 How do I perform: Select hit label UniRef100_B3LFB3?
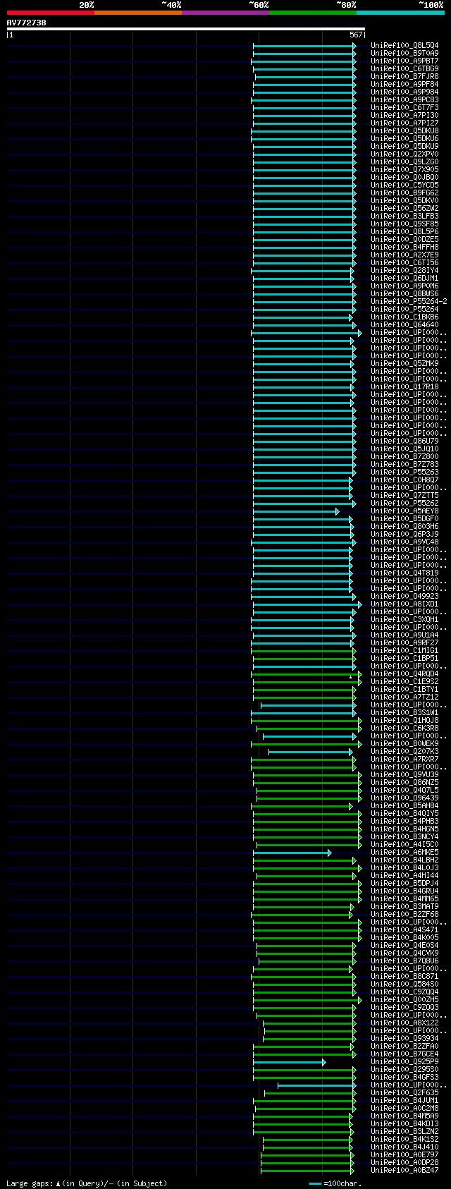click(x=404, y=216)
